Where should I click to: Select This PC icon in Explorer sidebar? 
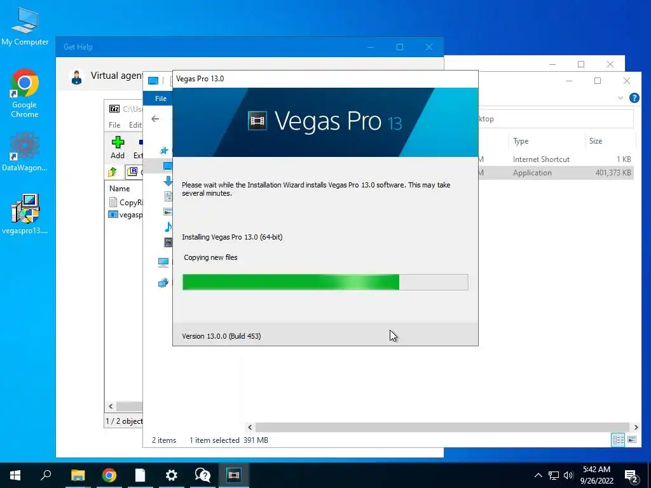pyautogui.click(x=163, y=262)
